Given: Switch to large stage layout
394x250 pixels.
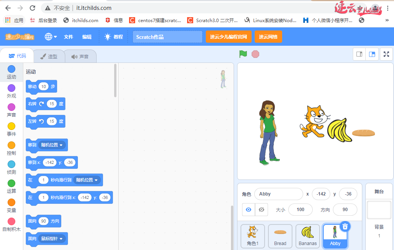Looking at the screenshot, I should 372,54.
